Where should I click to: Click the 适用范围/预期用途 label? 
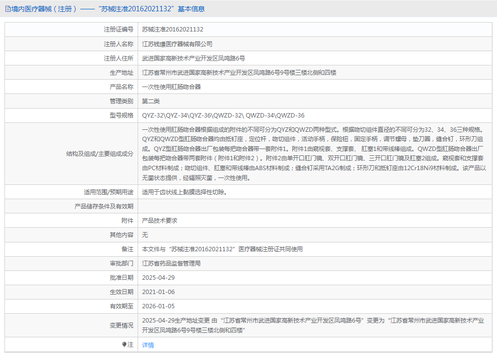pyautogui.click(x=109, y=192)
